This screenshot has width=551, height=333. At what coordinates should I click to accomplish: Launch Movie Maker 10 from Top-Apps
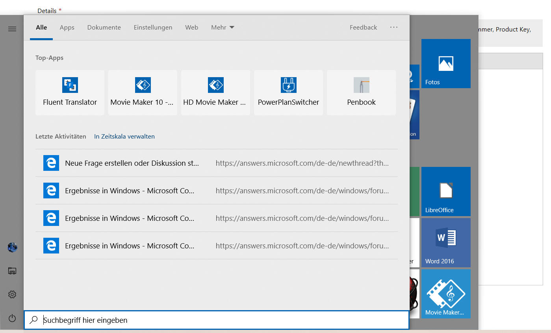click(x=143, y=93)
